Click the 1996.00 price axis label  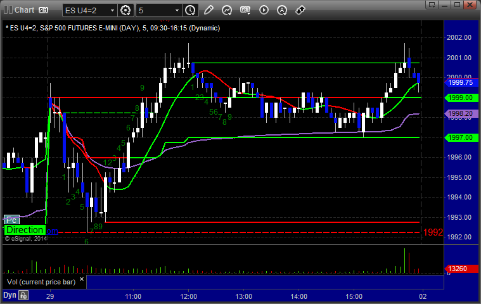click(x=459, y=157)
